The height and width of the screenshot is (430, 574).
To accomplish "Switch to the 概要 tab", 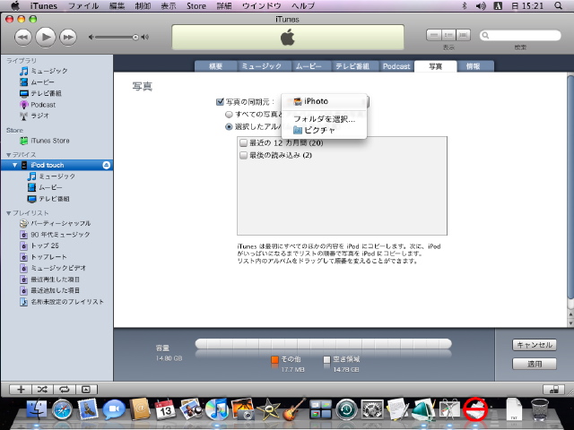I will click(x=215, y=66).
